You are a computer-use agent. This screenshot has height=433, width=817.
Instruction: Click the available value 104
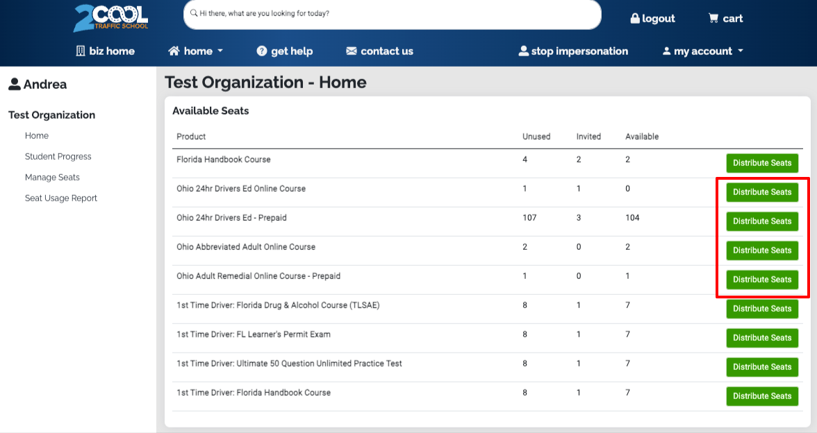(x=632, y=218)
